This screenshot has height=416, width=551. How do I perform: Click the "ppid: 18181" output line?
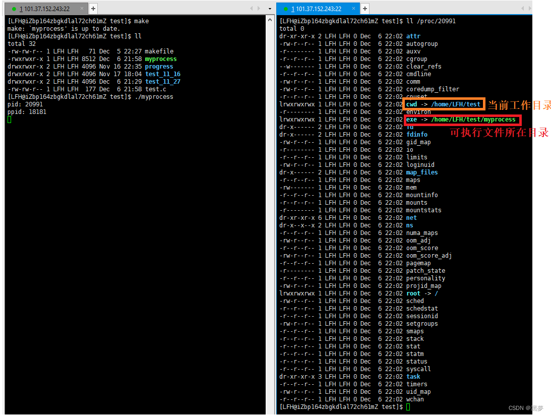[x=27, y=112]
